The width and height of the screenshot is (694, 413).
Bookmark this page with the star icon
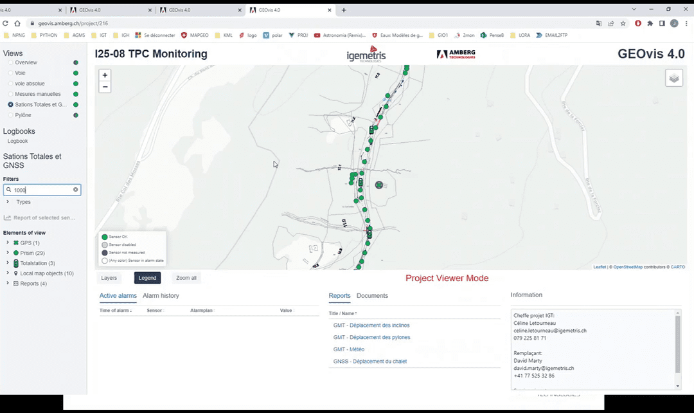[623, 23]
